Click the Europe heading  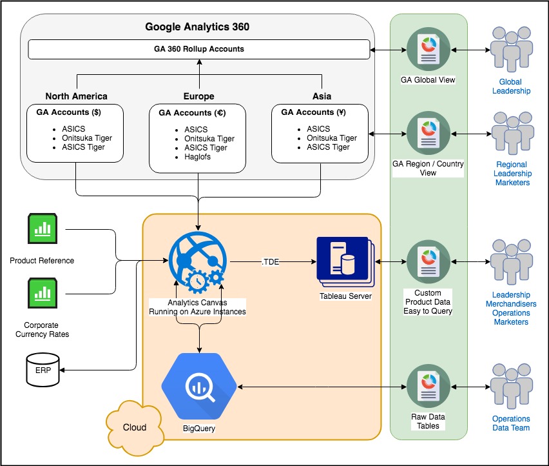click(x=199, y=96)
